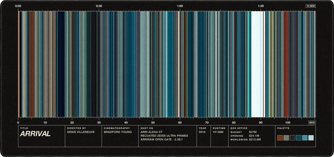Click the 80 minute axis label
The width and height of the screenshot is (334, 157).
234,122
